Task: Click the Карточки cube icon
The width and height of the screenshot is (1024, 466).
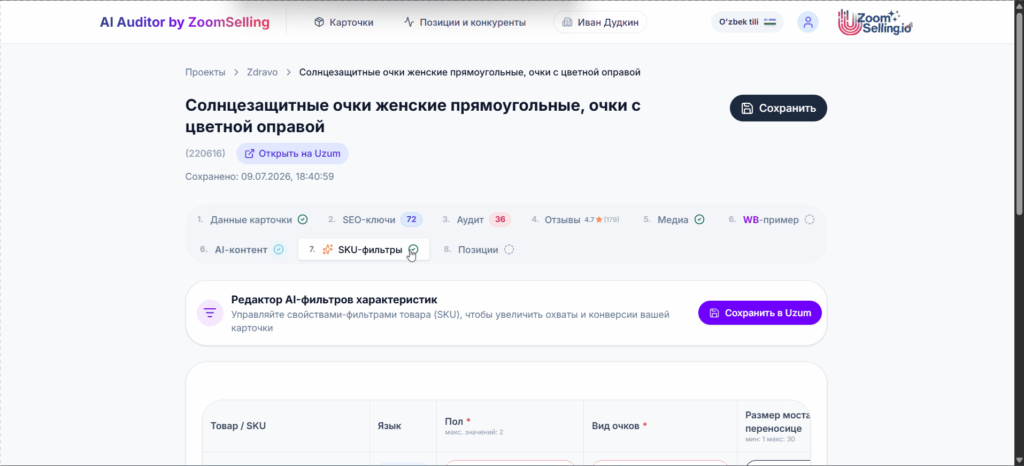Action: [x=319, y=22]
